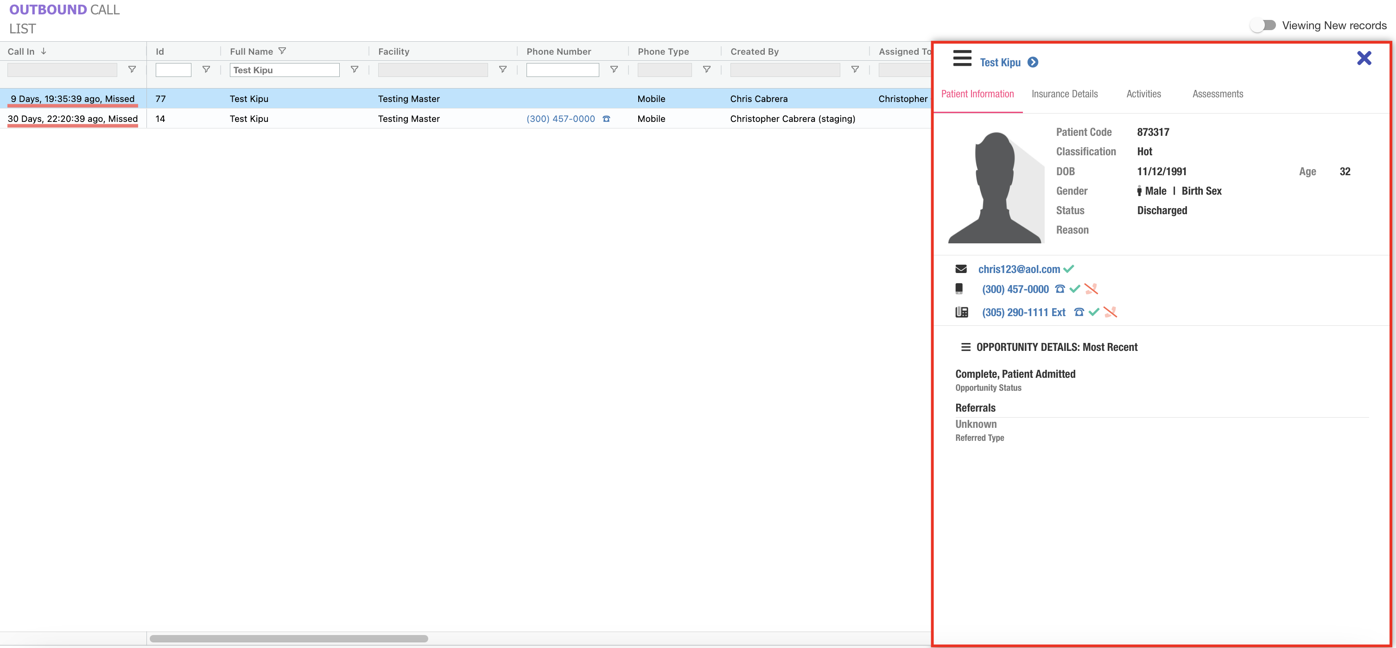
Task: Open the patient panel hamburger menu
Action: click(x=962, y=58)
